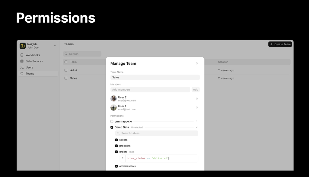The image size is (309, 177).
Task: Click the Insights app logo icon
Action: (23, 46)
